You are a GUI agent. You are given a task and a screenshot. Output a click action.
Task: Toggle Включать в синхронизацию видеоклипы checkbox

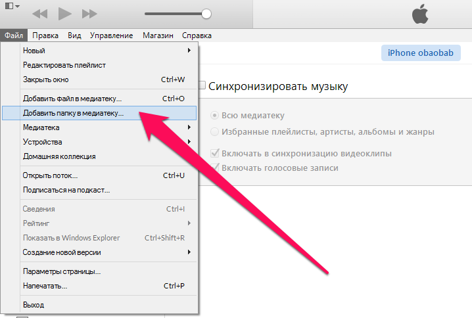pyautogui.click(x=214, y=153)
